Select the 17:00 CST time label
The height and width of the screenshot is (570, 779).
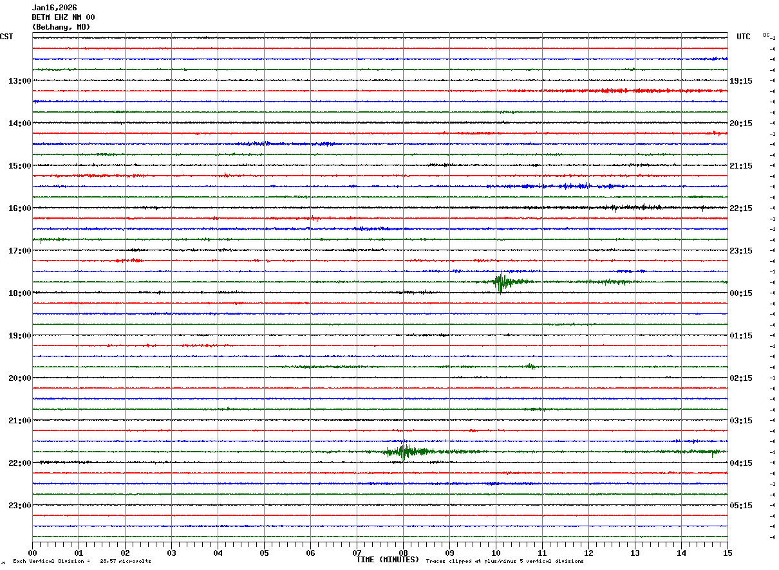pyautogui.click(x=19, y=251)
